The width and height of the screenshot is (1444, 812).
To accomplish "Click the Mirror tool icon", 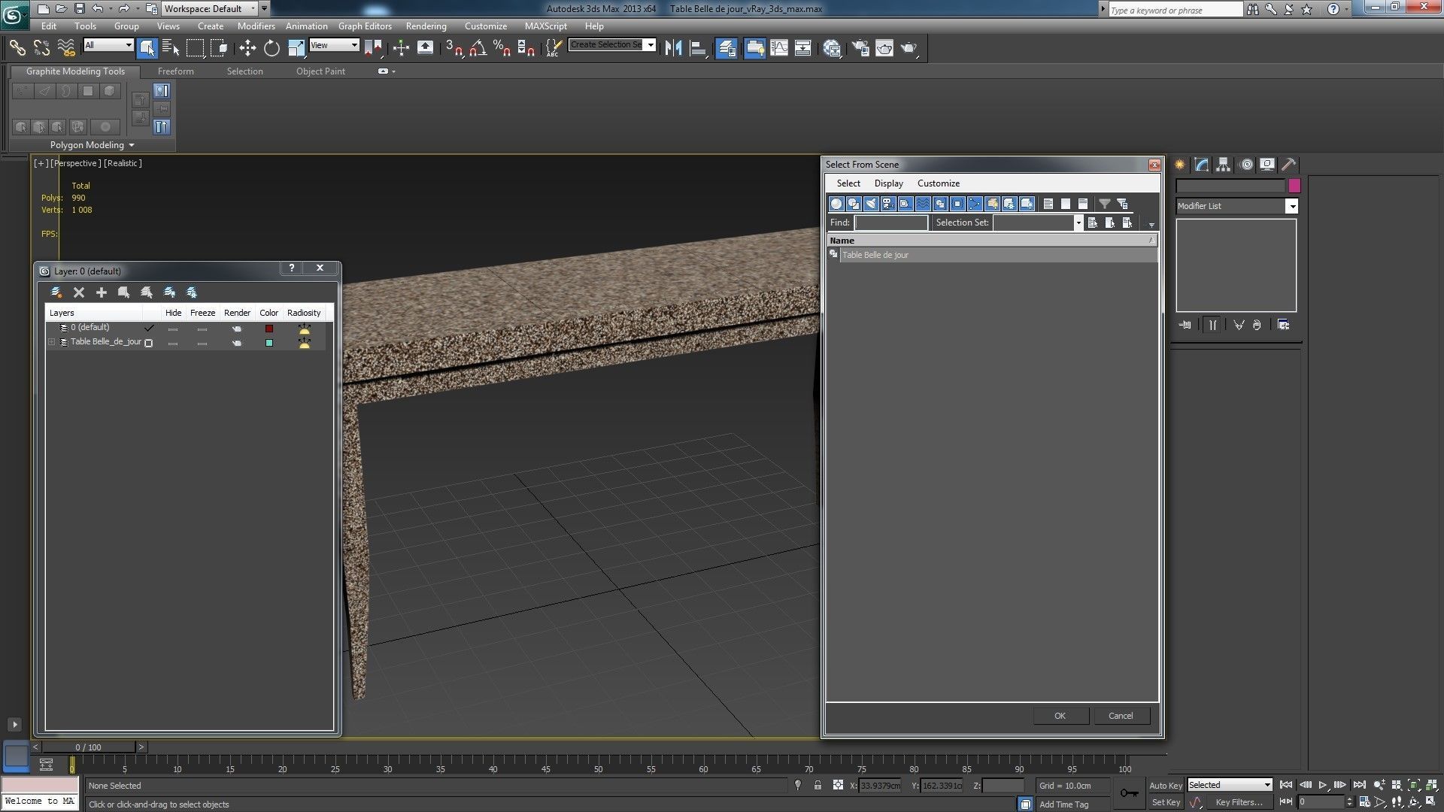I will click(x=673, y=48).
